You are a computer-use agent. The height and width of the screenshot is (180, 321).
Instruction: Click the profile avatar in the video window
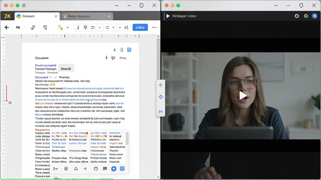pyautogui.click(x=314, y=16)
